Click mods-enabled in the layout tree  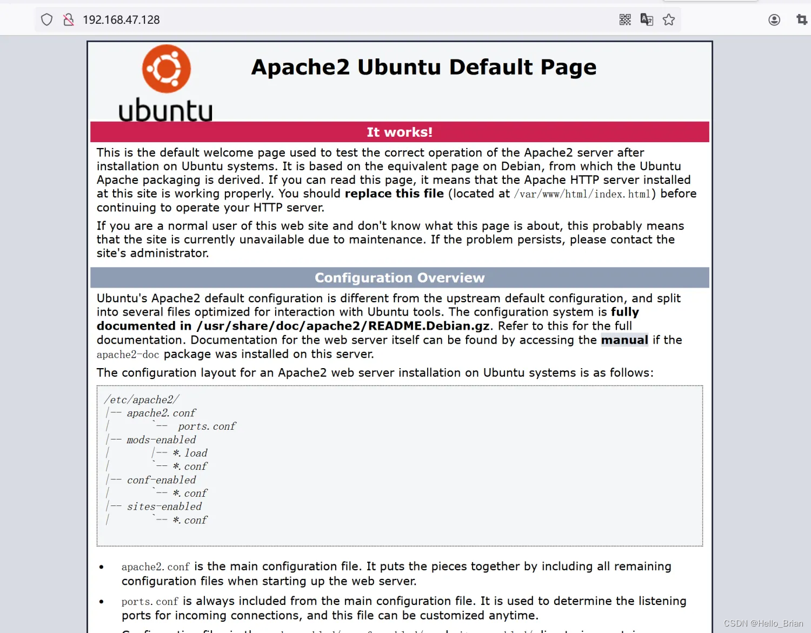coord(161,440)
